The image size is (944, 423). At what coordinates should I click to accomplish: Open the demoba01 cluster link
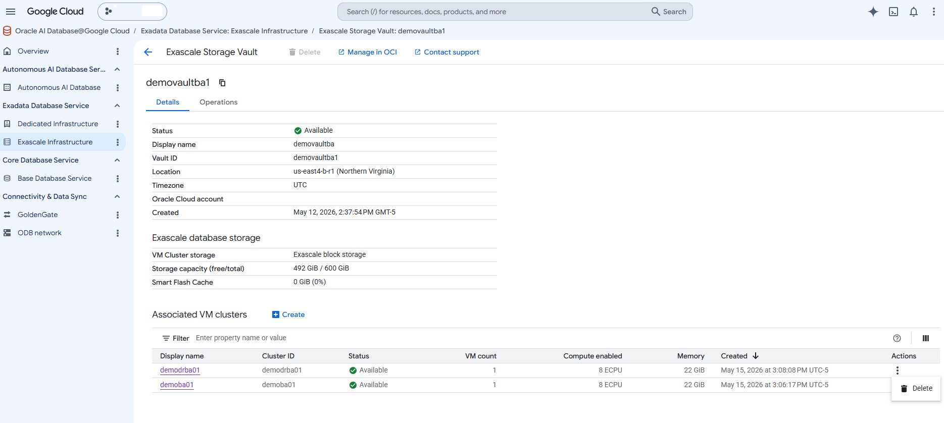(177, 385)
